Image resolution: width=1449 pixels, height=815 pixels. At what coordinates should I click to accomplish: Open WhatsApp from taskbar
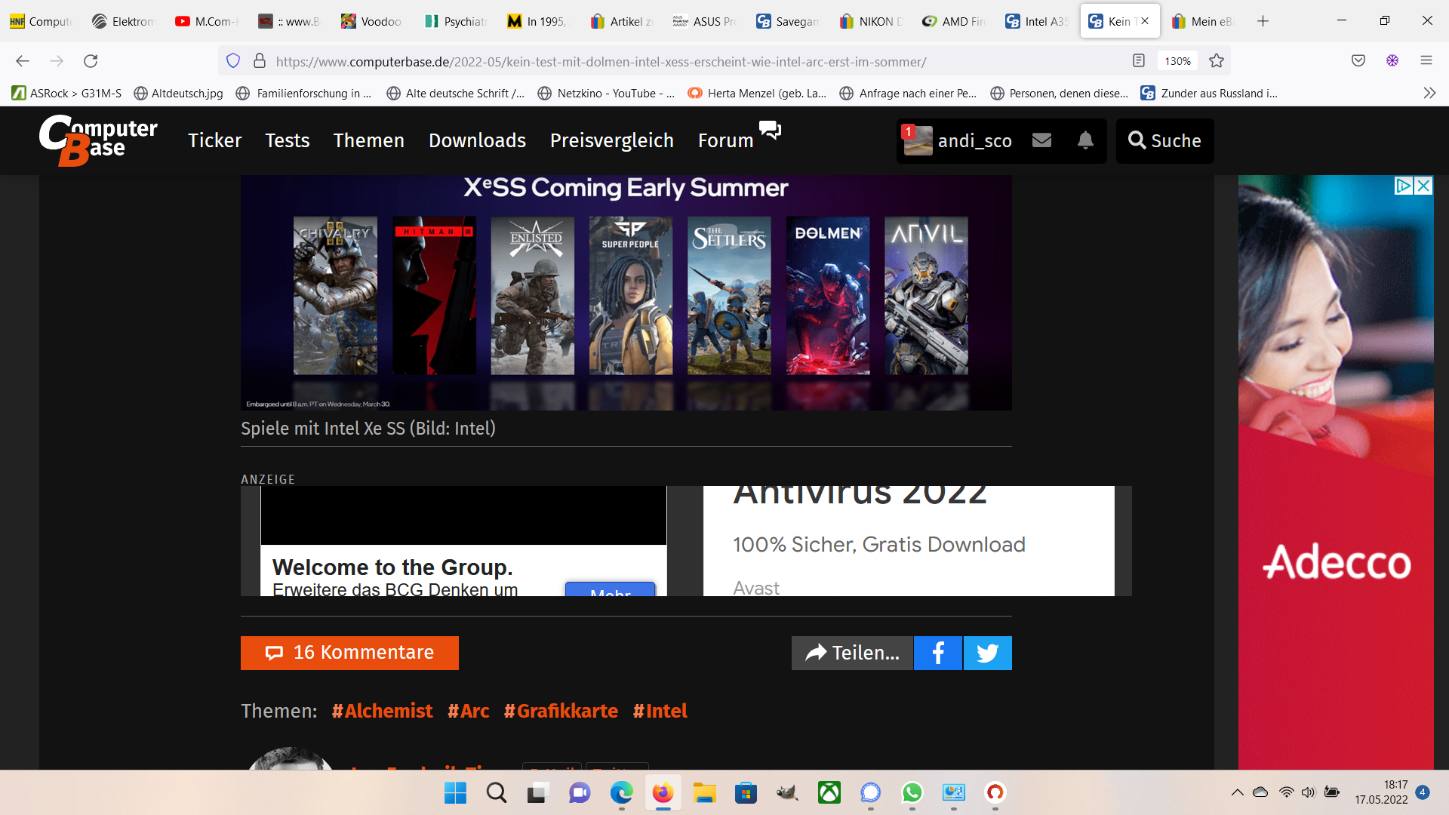tap(912, 792)
